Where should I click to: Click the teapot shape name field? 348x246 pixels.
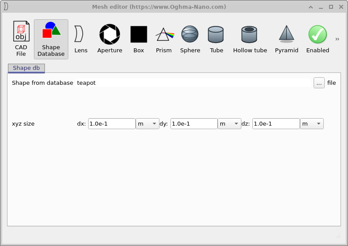194,83
